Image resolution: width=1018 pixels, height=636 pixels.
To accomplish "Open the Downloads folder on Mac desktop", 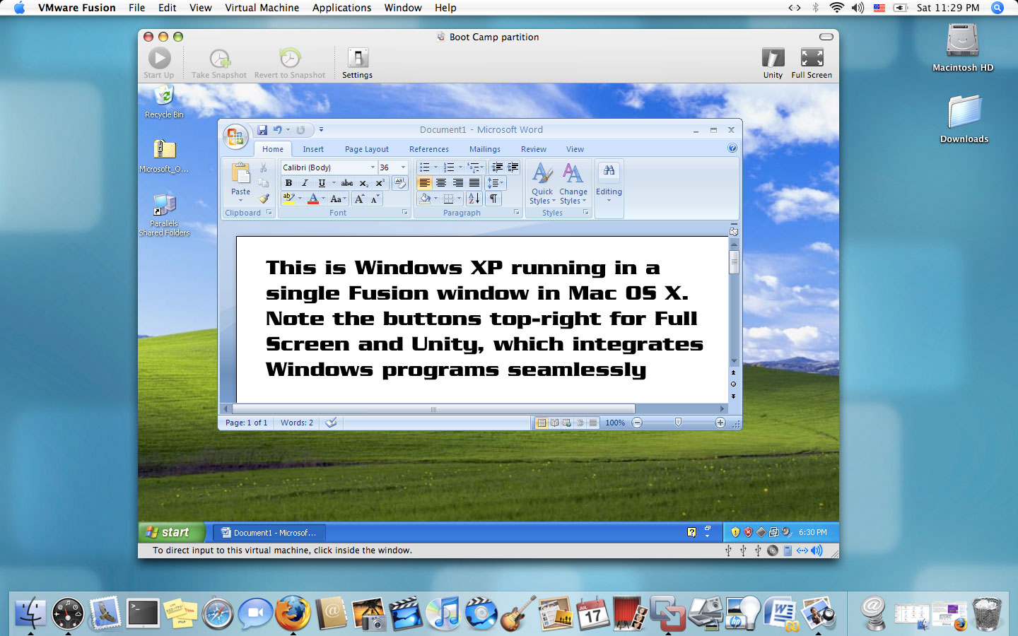I will point(964,119).
